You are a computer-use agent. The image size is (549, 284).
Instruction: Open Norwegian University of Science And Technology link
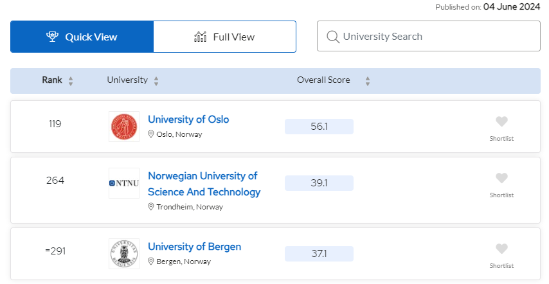point(204,184)
